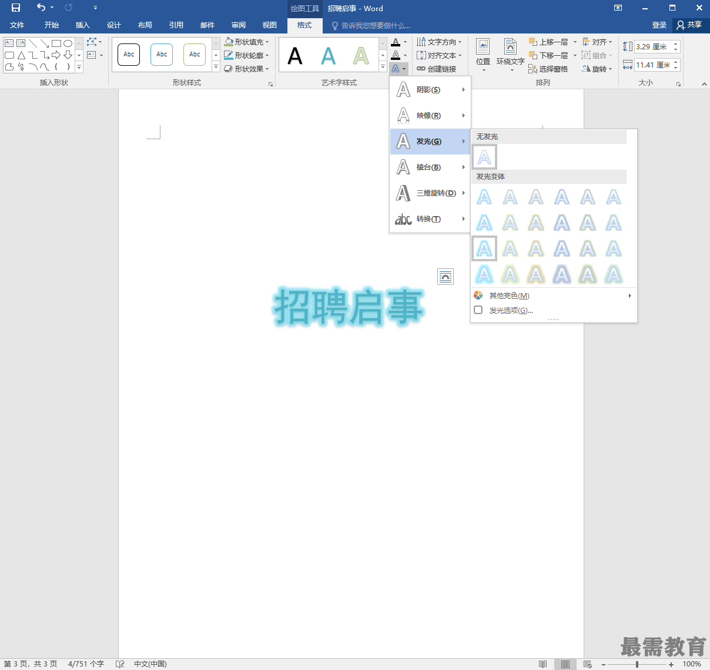Open the text fill dropdown arrow
Viewport: 710px width, 670px height.
(x=405, y=42)
